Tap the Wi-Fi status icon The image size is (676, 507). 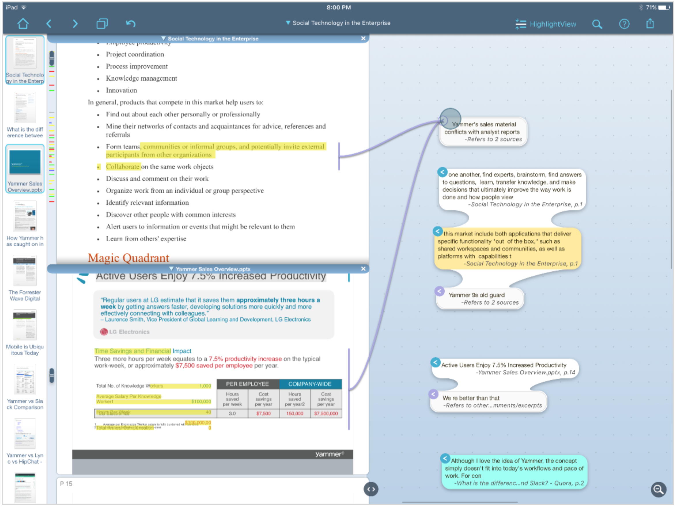24,7
